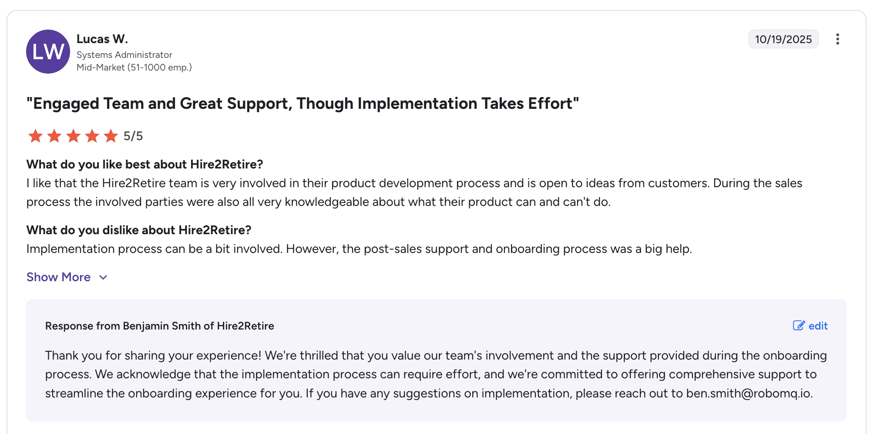Click the chevron beside Show More
The image size is (874, 434).
(103, 278)
